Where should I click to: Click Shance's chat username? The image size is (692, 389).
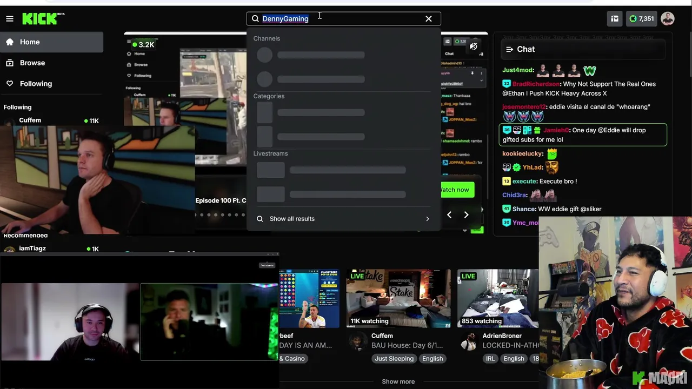524,209
